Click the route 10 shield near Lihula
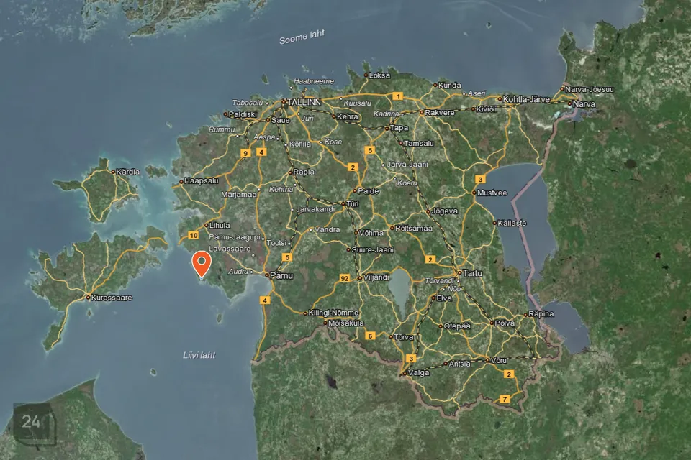The width and height of the screenshot is (691, 460). click(193, 235)
